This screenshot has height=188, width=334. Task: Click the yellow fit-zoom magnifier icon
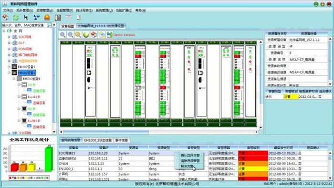[78, 34]
